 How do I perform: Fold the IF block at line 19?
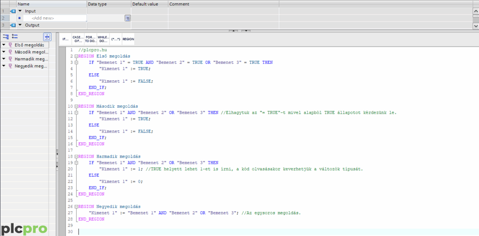76,163
